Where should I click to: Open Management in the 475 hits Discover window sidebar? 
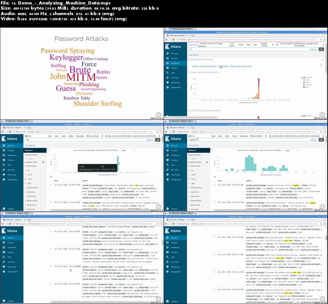tap(175, 179)
